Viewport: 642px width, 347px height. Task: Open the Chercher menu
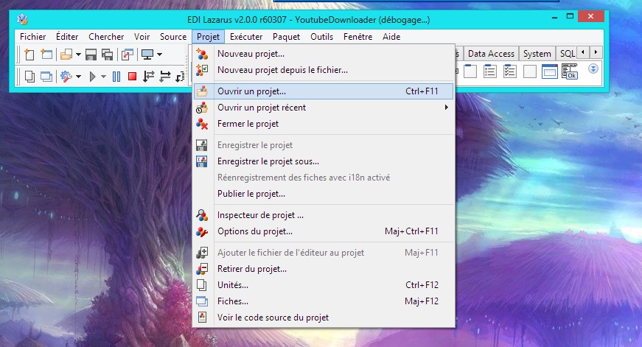106,37
